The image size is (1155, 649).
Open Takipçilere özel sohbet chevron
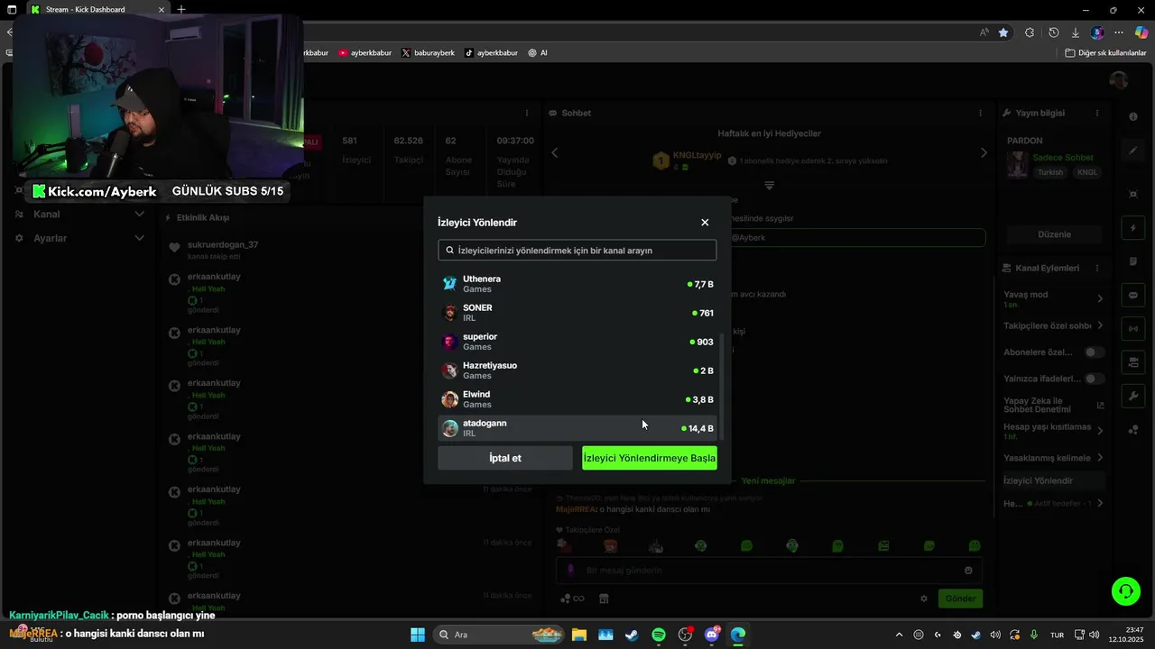(1100, 325)
